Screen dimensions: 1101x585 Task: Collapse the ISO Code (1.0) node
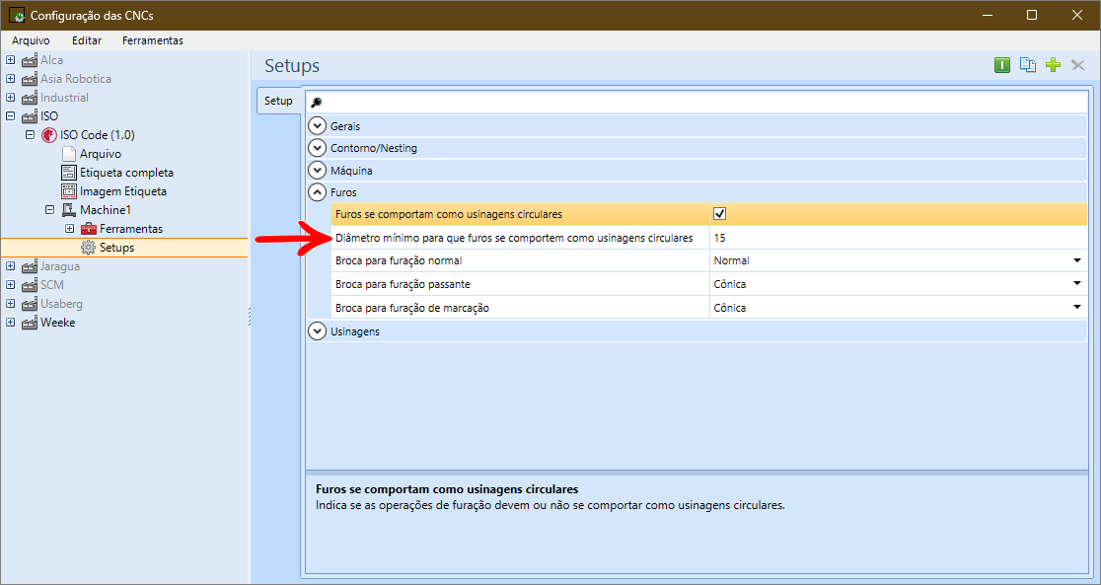pos(30,135)
